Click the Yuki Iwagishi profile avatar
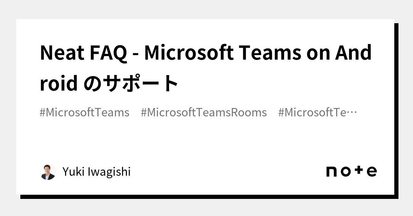 point(48,172)
